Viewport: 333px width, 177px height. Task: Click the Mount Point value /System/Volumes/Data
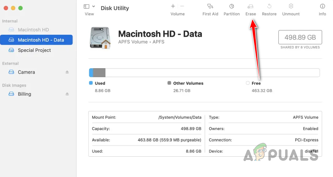180,117
